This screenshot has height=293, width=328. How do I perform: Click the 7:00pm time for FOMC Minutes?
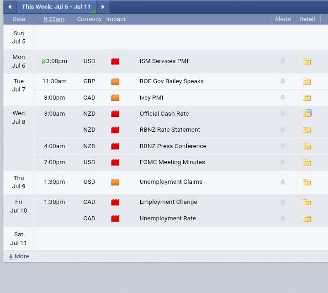point(54,162)
